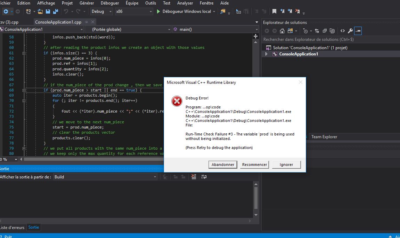Open the debugger target dropdown arrow
Image resolution: width=400 pixels, height=238 pixels.
pyautogui.click(x=214, y=11)
